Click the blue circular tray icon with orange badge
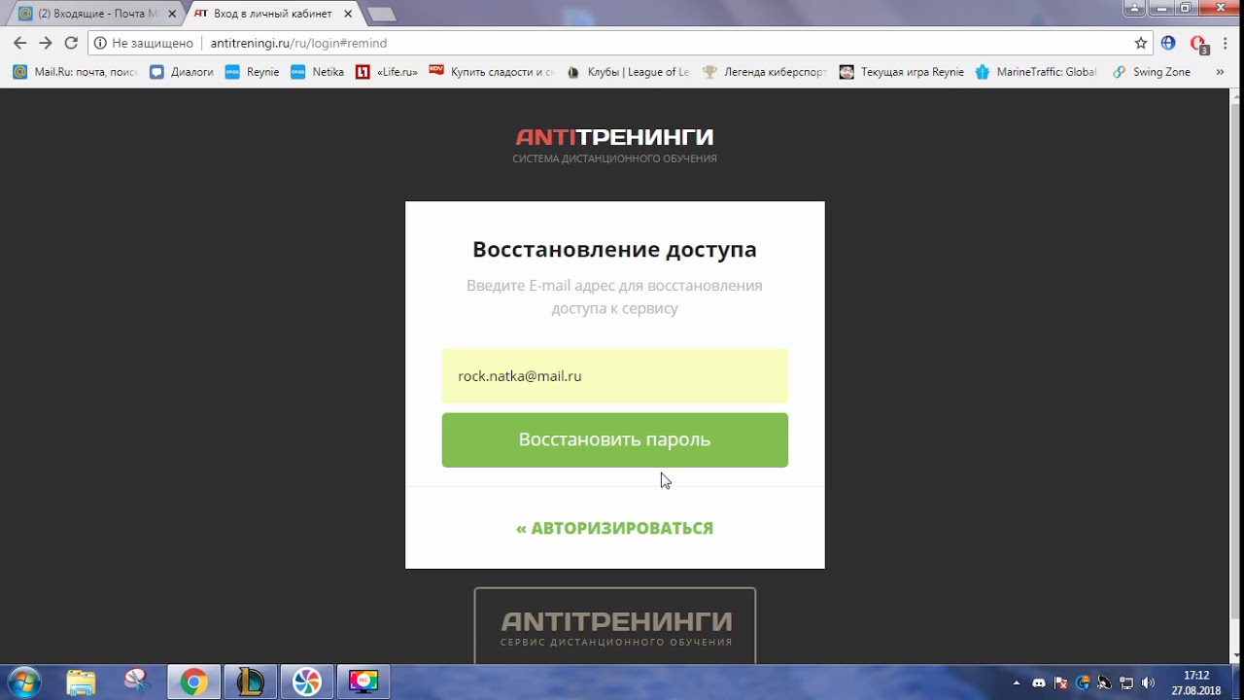This screenshot has height=700, width=1244. point(1084,683)
